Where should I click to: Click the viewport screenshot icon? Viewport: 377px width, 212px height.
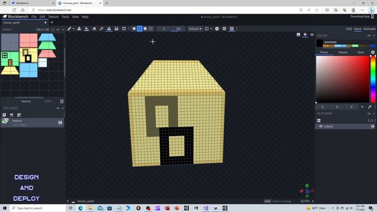(299, 35)
